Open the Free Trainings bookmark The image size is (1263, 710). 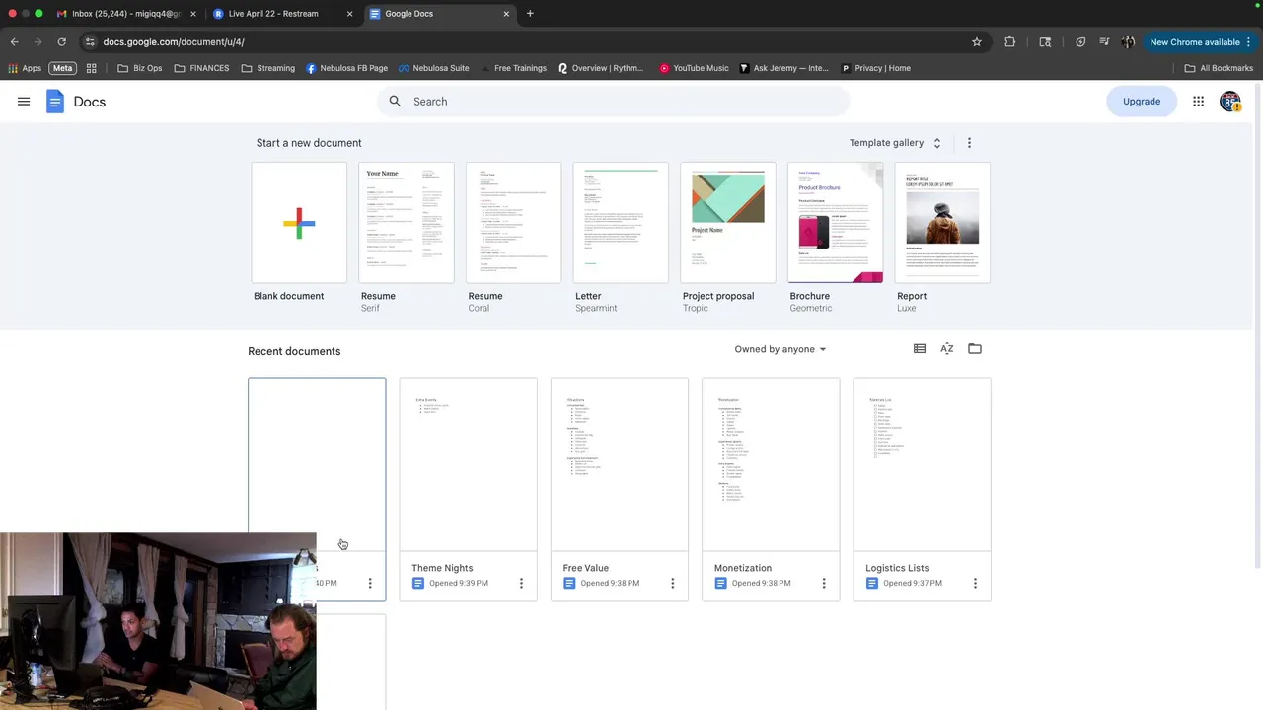513,68
